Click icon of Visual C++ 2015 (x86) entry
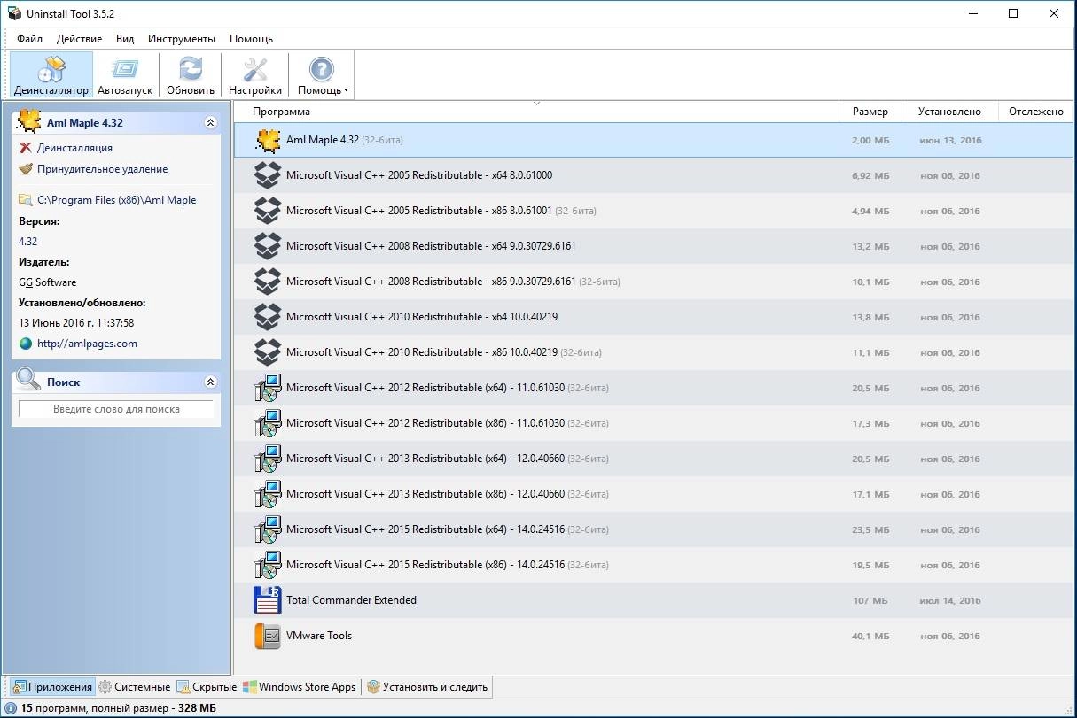Screen dimensions: 1077x718 click(268, 565)
